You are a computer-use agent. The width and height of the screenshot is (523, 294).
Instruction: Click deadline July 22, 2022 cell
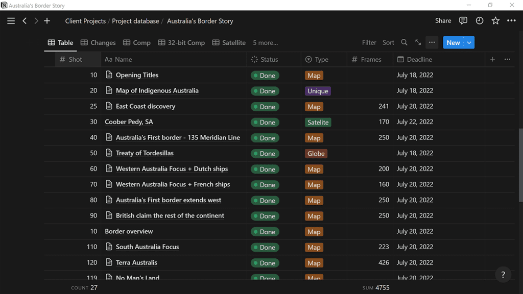coord(415,121)
